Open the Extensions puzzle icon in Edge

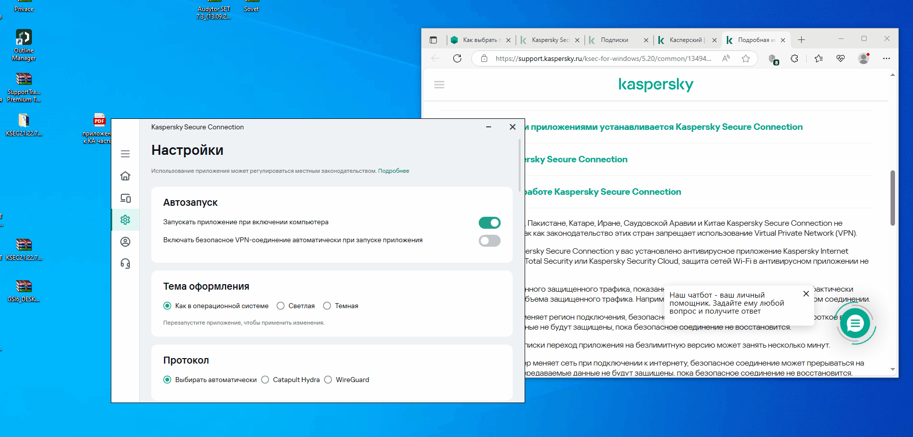(795, 58)
